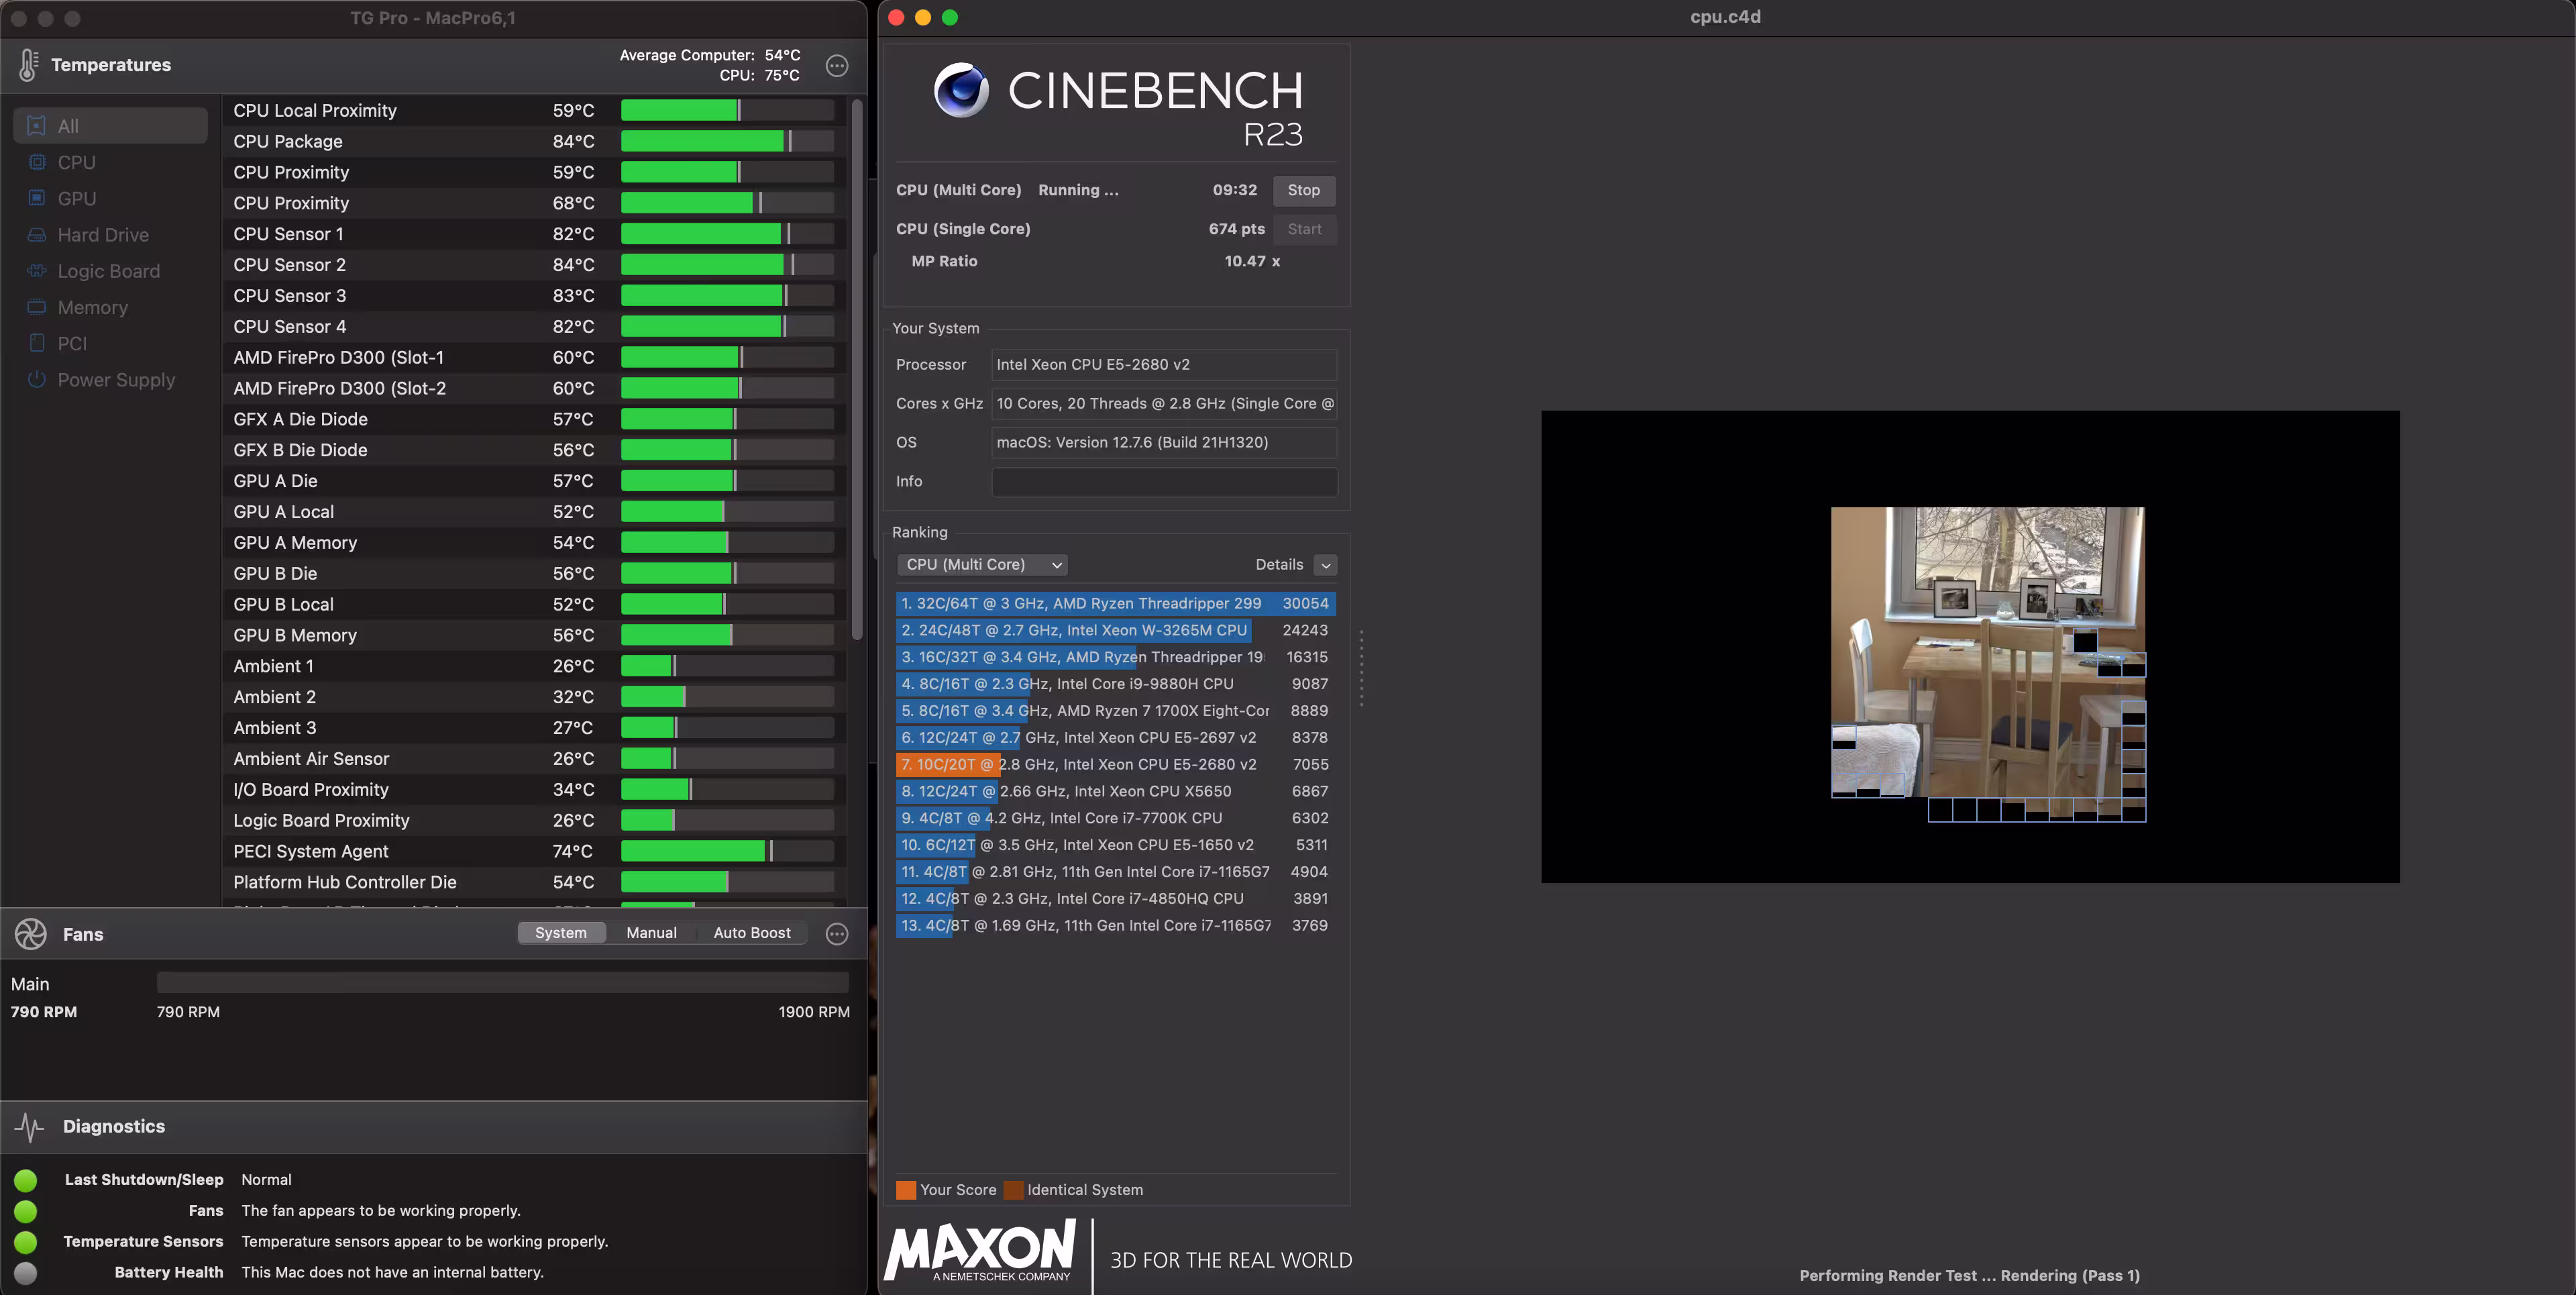Click the CPU Local Proximity green bar
The height and width of the screenshot is (1295, 2576).
click(x=679, y=111)
